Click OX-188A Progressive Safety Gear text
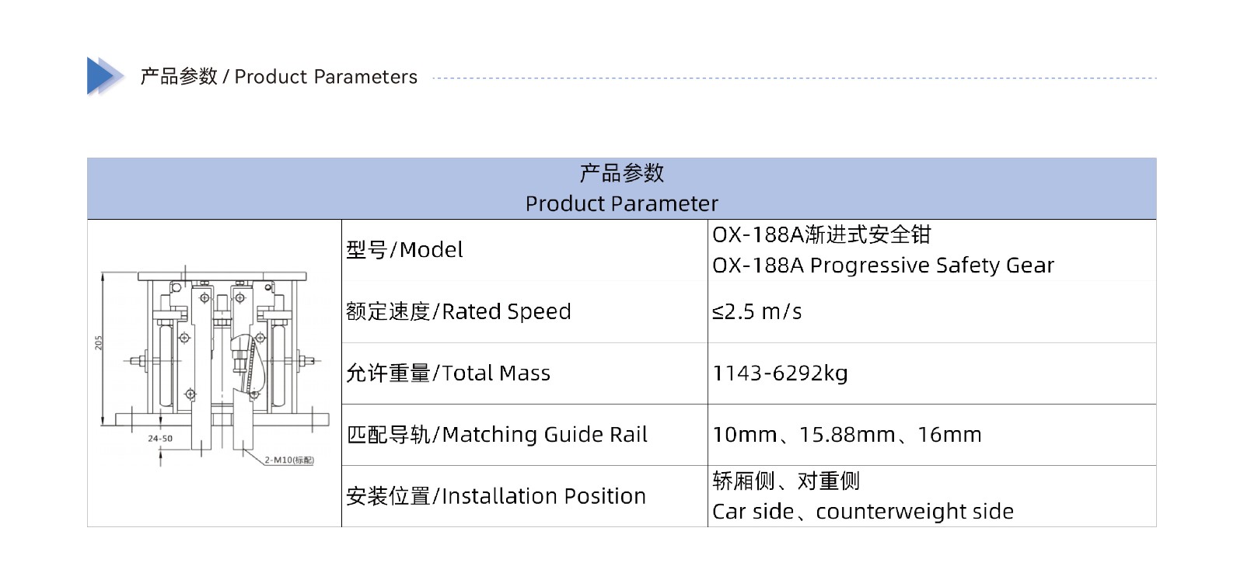Viewport: 1244px width, 573px height. pos(883,266)
